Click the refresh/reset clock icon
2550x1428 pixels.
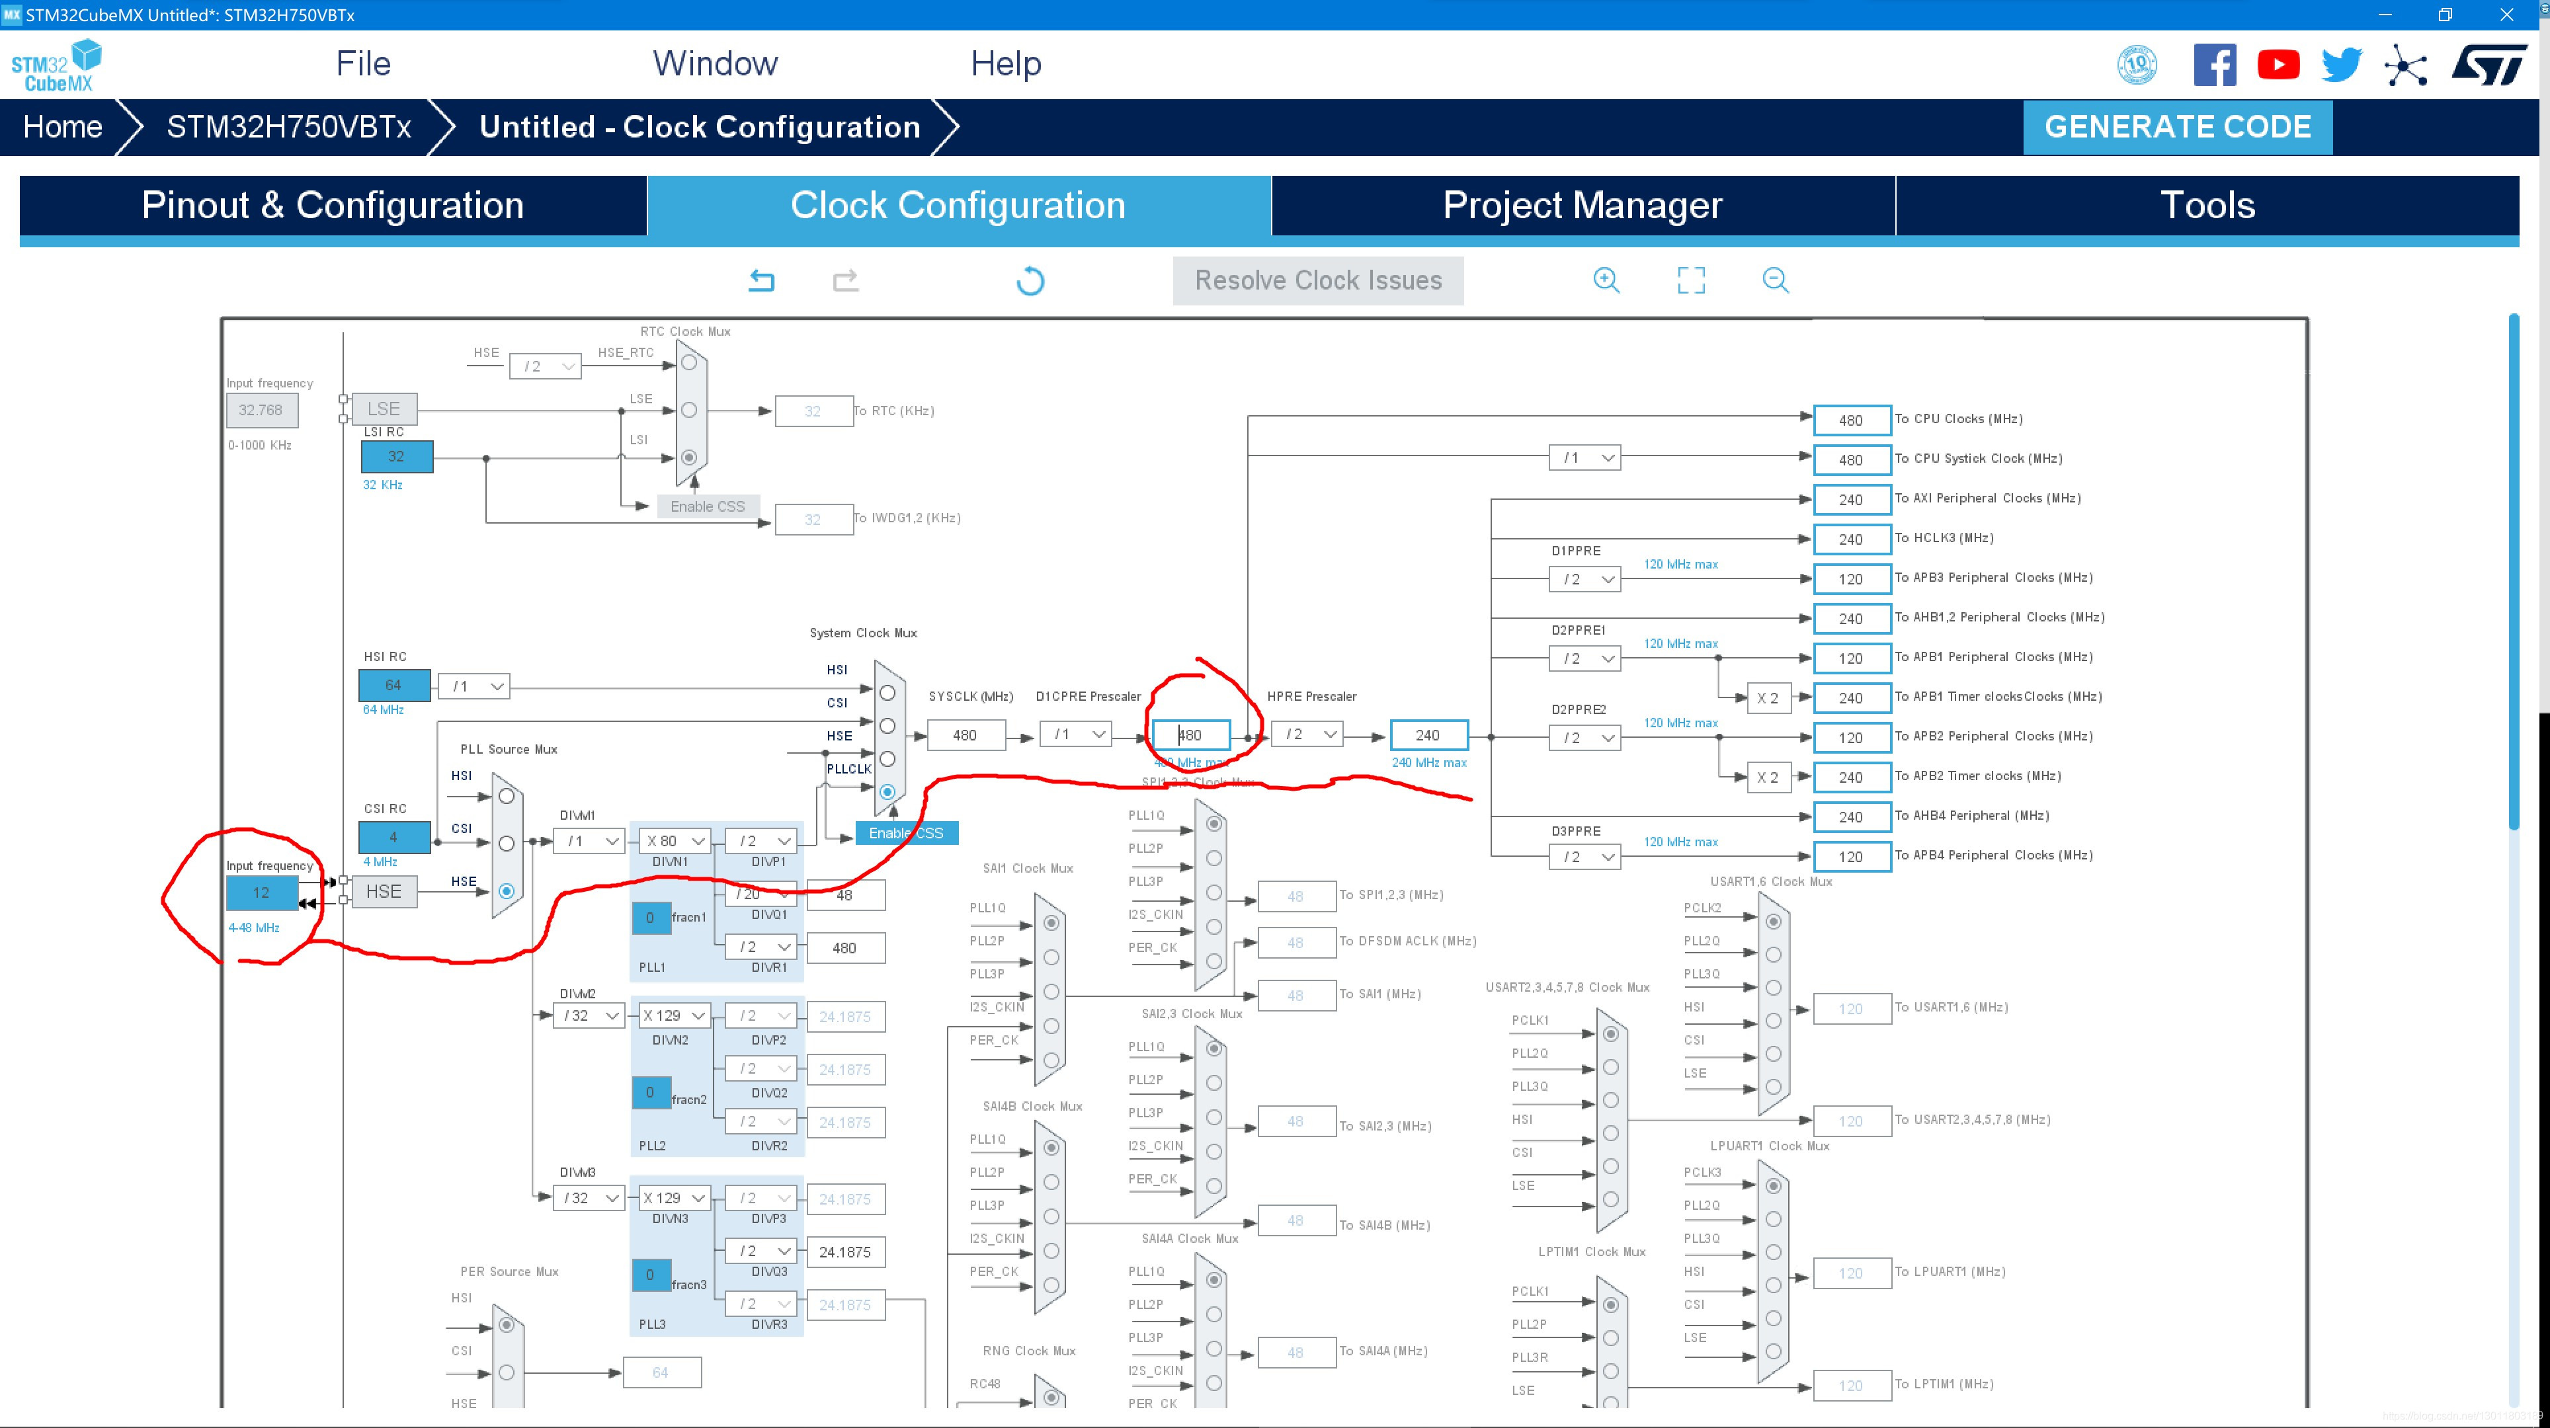(x=1030, y=281)
